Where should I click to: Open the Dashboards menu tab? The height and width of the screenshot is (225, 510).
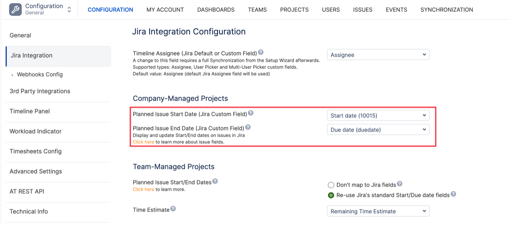pos(216,10)
